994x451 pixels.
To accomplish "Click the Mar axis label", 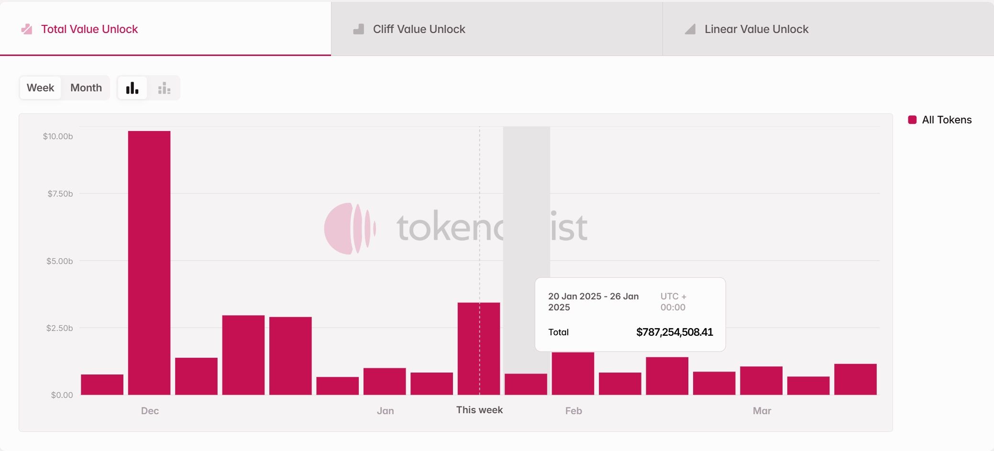I will point(762,411).
